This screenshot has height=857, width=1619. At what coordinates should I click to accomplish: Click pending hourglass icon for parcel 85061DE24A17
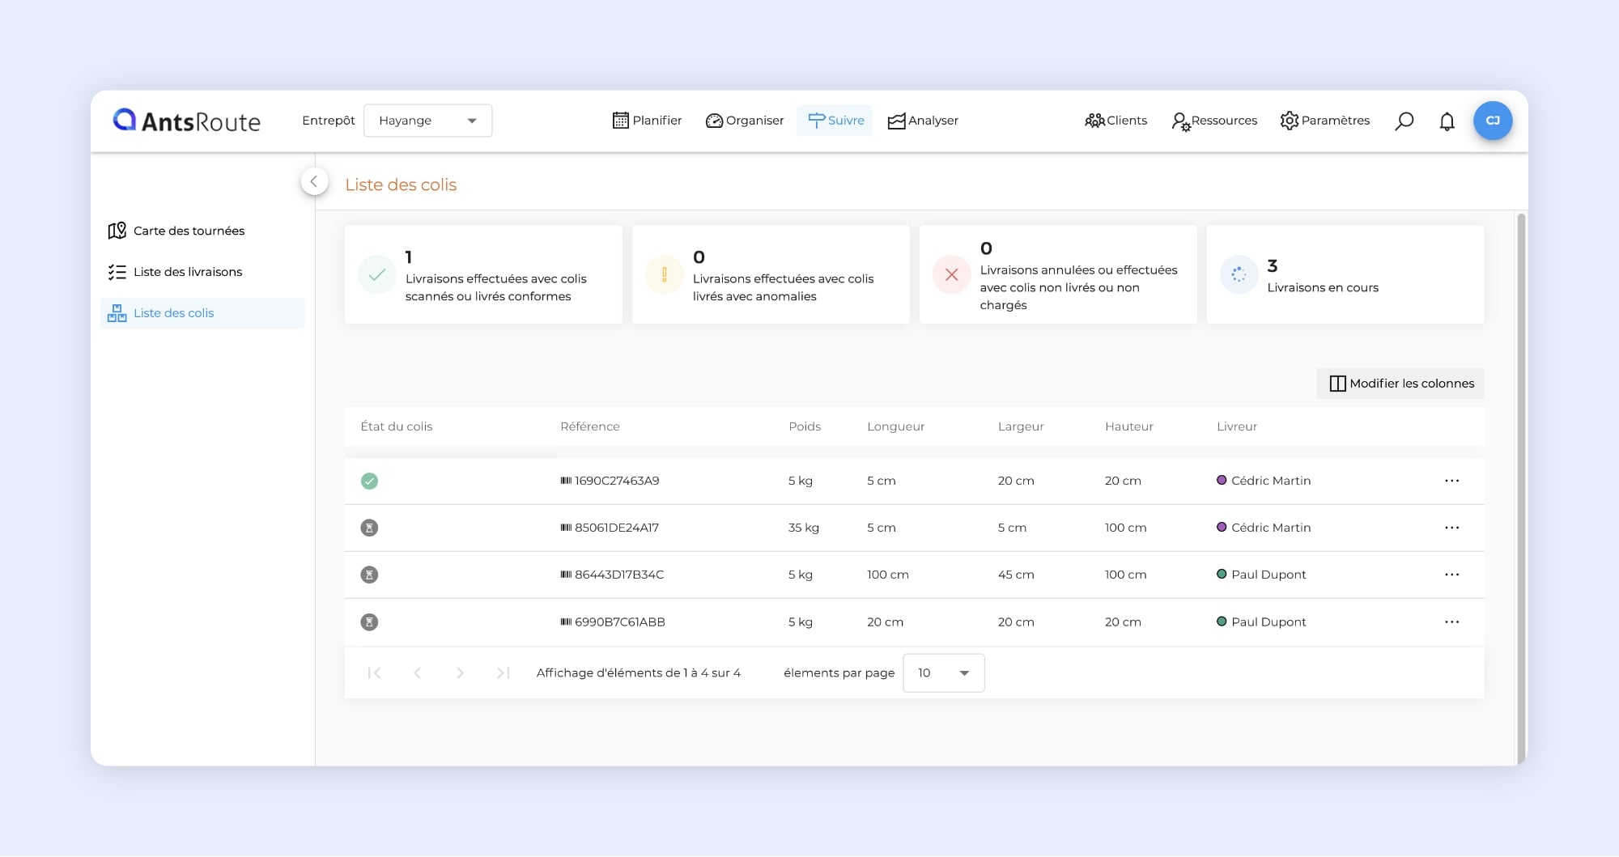click(x=369, y=528)
